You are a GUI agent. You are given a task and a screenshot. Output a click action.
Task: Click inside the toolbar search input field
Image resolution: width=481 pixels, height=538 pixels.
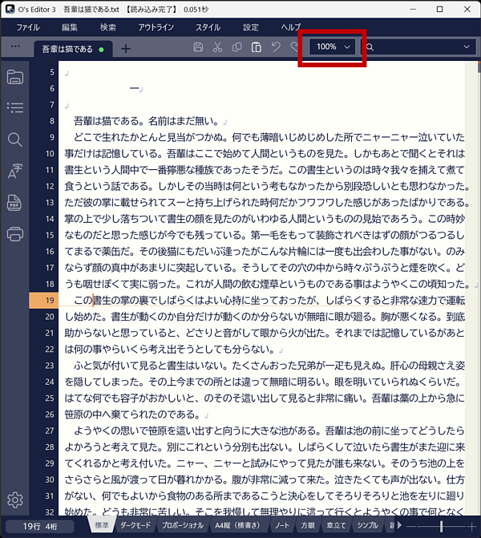[417, 47]
